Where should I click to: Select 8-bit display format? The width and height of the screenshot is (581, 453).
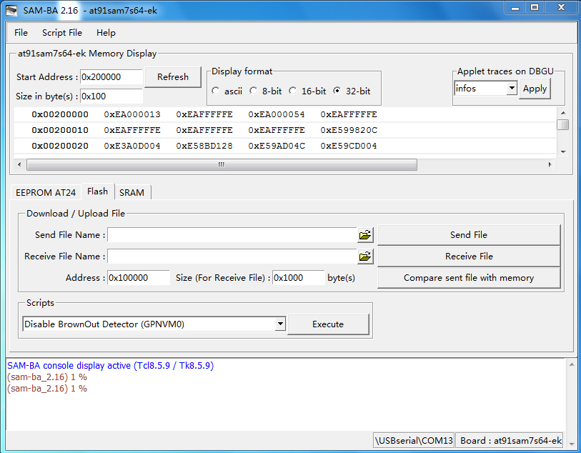(x=253, y=91)
